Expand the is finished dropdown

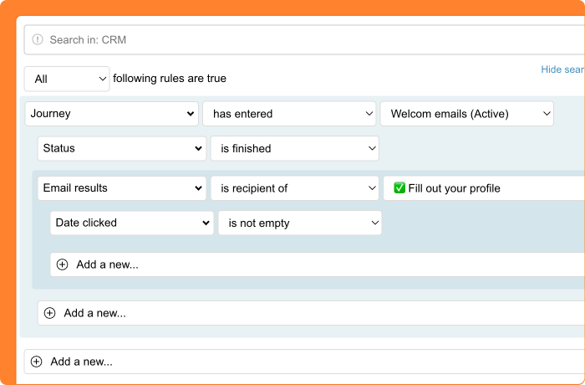294,148
